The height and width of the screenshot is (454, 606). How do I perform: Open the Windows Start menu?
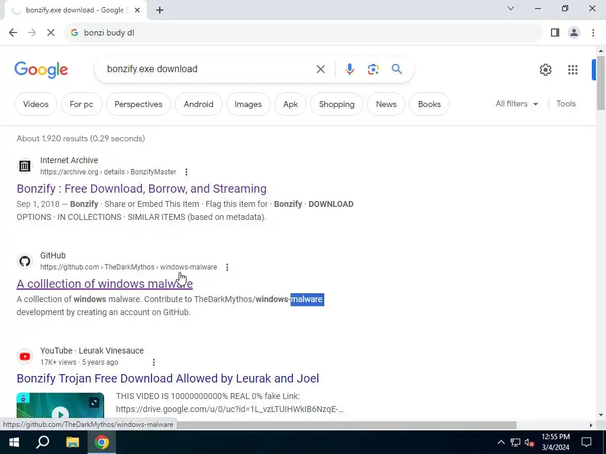pos(14,442)
